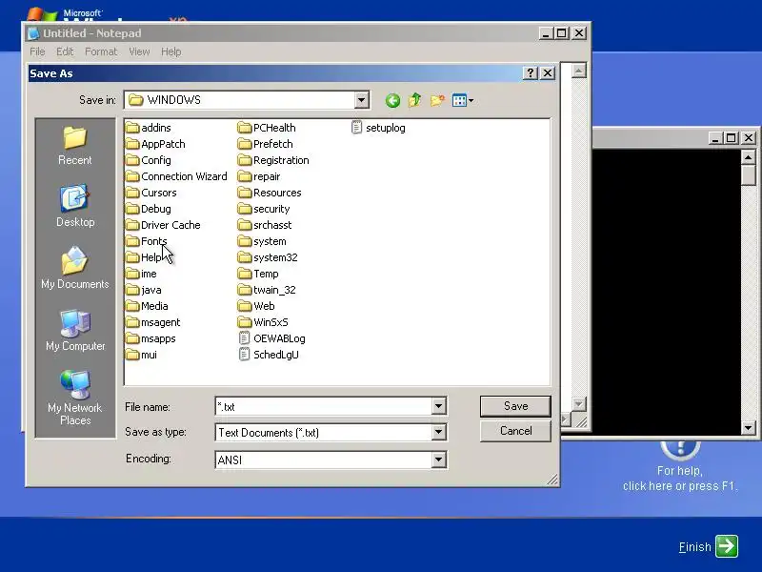Screen dimensions: 762x572
Task: Click Notepad scrollbar up arrow
Action: point(578,71)
